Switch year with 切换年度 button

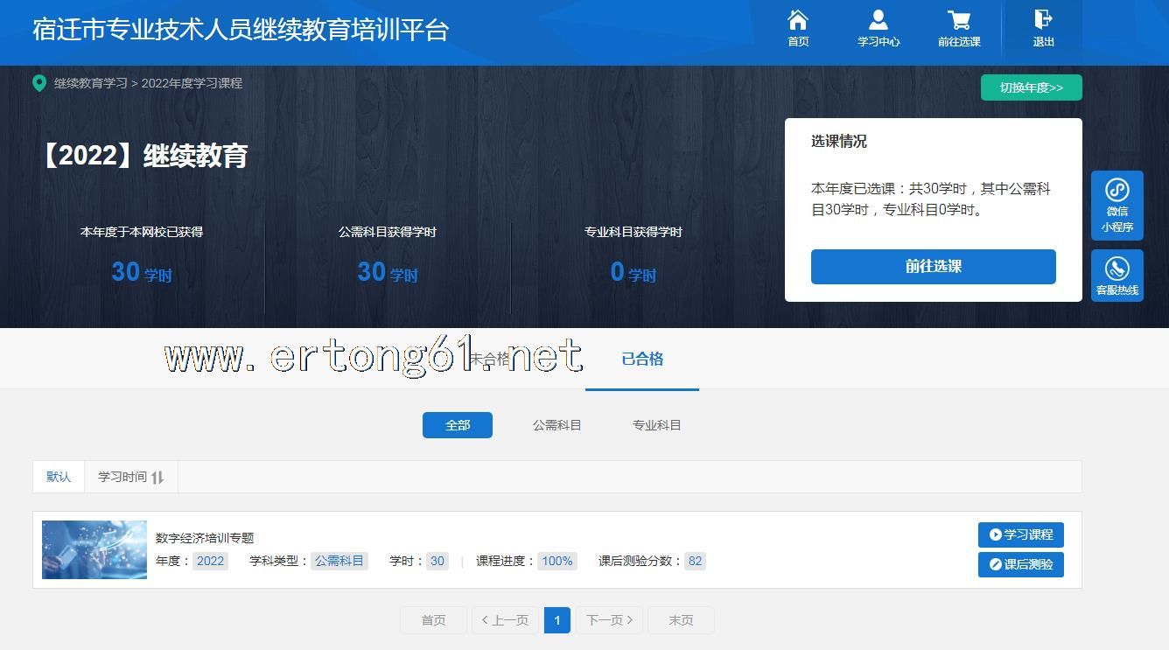[x=1031, y=87]
